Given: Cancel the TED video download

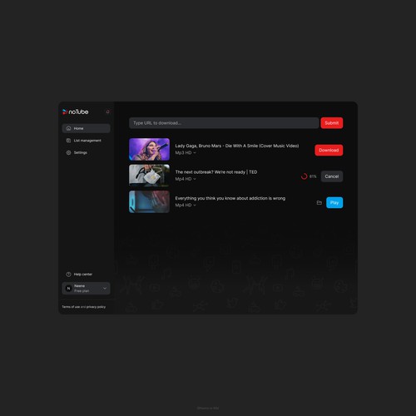Looking at the screenshot, I should pyautogui.click(x=332, y=176).
